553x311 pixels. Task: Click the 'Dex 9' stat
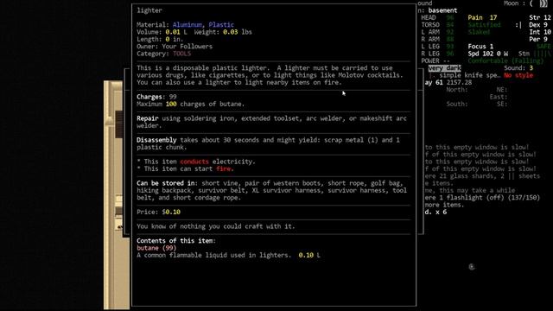(x=537, y=25)
